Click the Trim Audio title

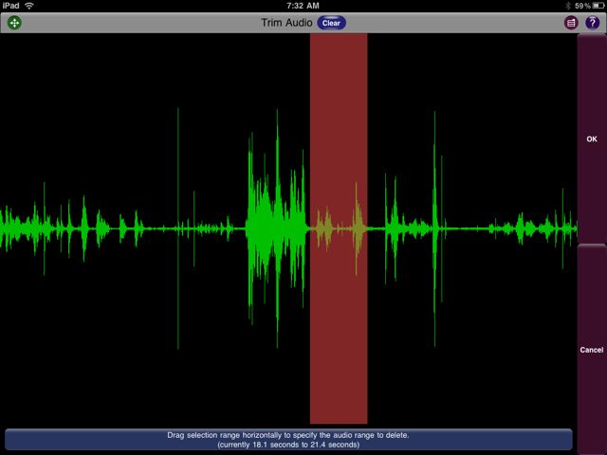pos(286,23)
